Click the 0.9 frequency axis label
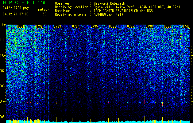193x123 pixels. coord(3,71)
